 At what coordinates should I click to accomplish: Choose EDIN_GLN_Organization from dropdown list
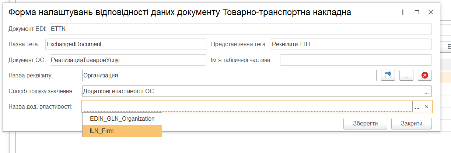pyautogui.click(x=122, y=119)
